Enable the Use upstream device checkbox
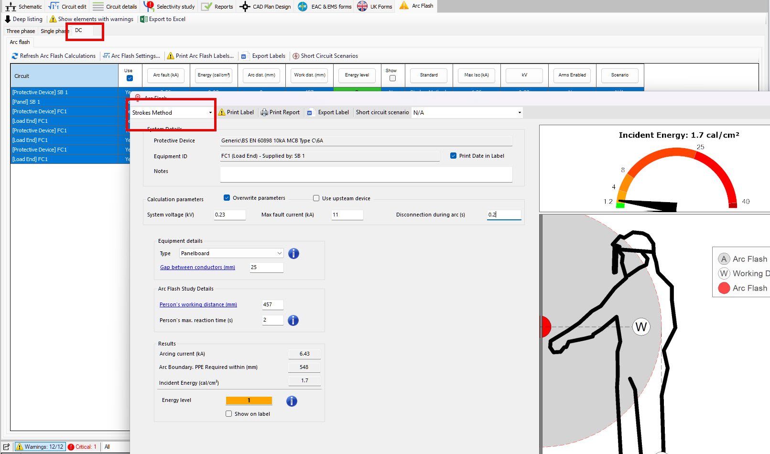The width and height of the screenshot is (770, 454). [316, 198]
